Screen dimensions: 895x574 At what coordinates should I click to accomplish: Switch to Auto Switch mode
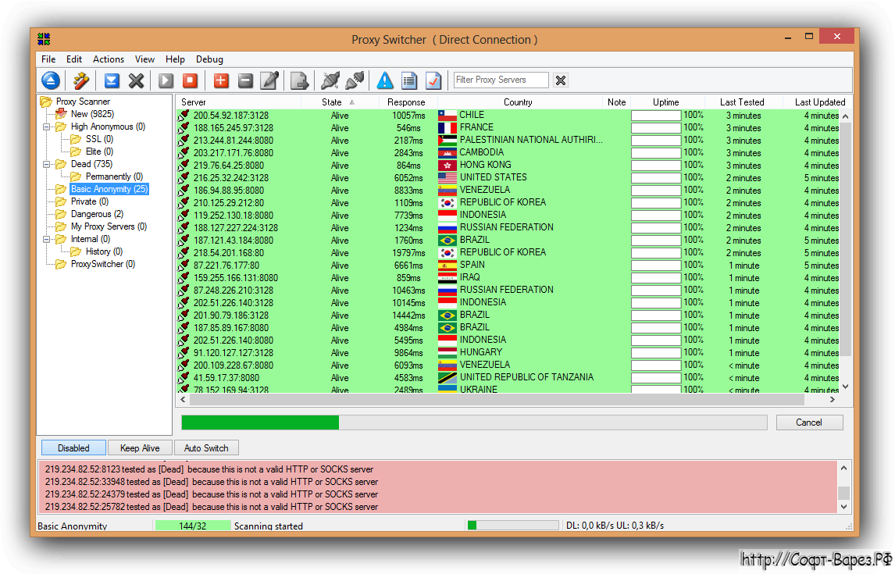(206, 447)
